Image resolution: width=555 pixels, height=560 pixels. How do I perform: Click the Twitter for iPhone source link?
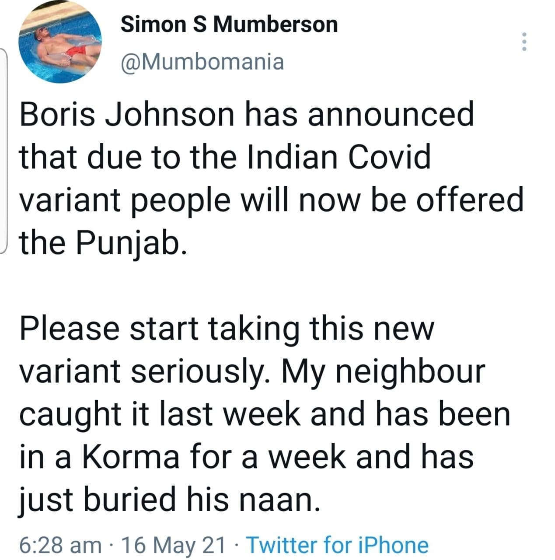point(337,545)
